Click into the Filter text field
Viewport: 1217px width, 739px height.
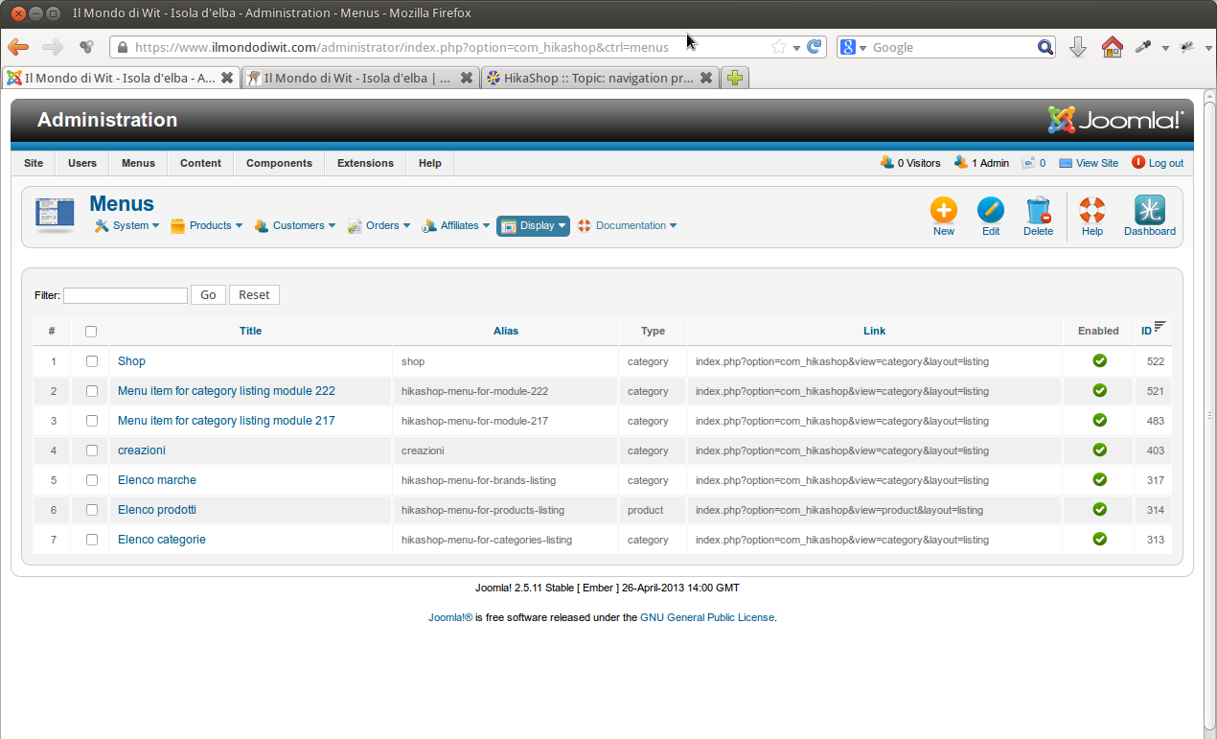coord(126,295)
